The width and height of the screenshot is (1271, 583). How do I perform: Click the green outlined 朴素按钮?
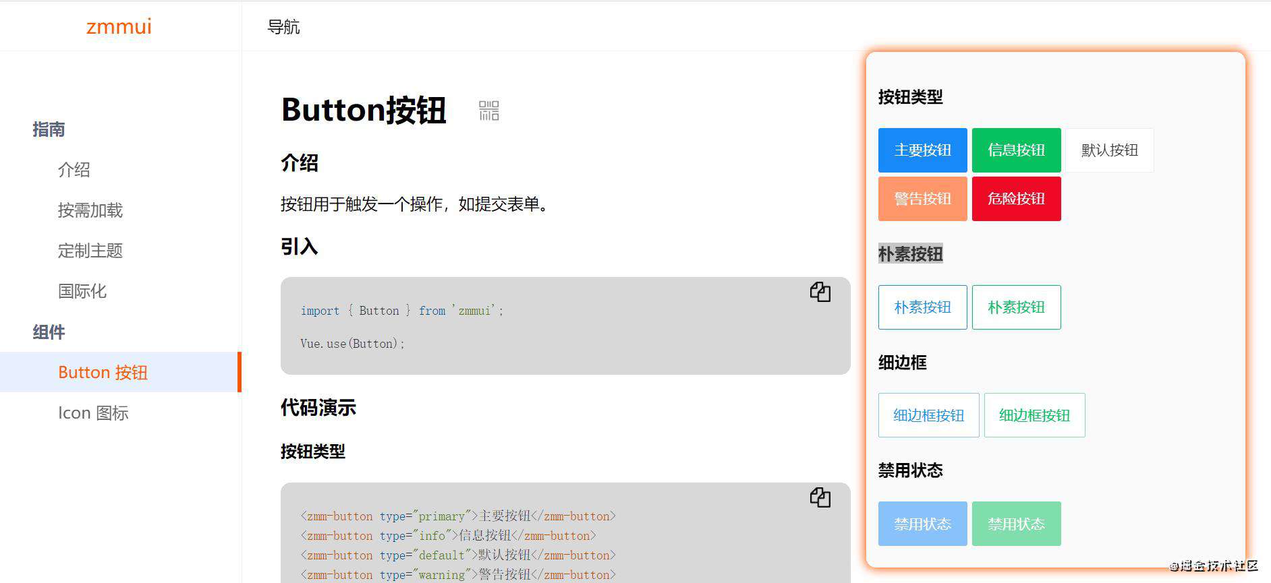click(x=1017, y=307)
